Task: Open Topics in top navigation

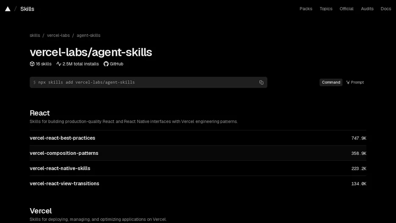Action: 326,9
